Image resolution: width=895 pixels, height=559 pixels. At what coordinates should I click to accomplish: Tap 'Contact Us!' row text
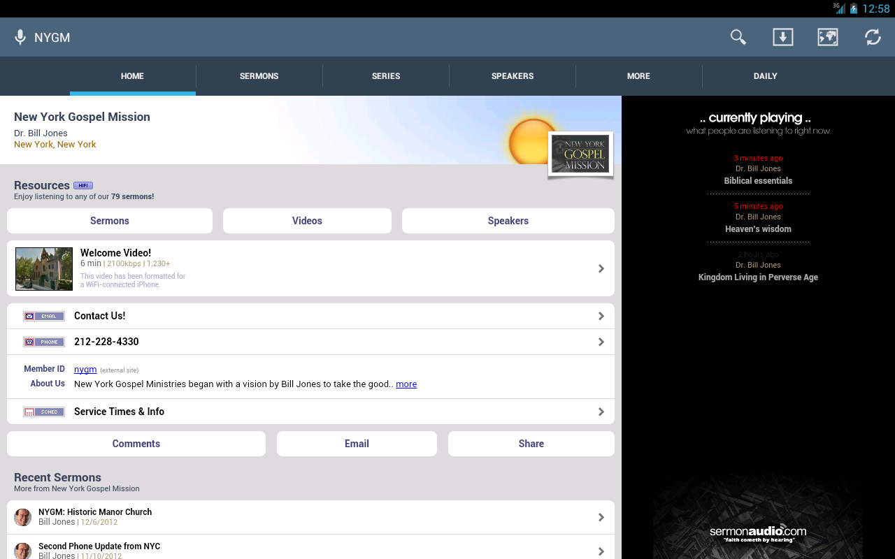[100, 316]
